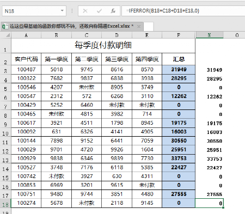Click the Name Box showing N18
The height and width of the screenshot is (214, 245).
click(34, 11)
